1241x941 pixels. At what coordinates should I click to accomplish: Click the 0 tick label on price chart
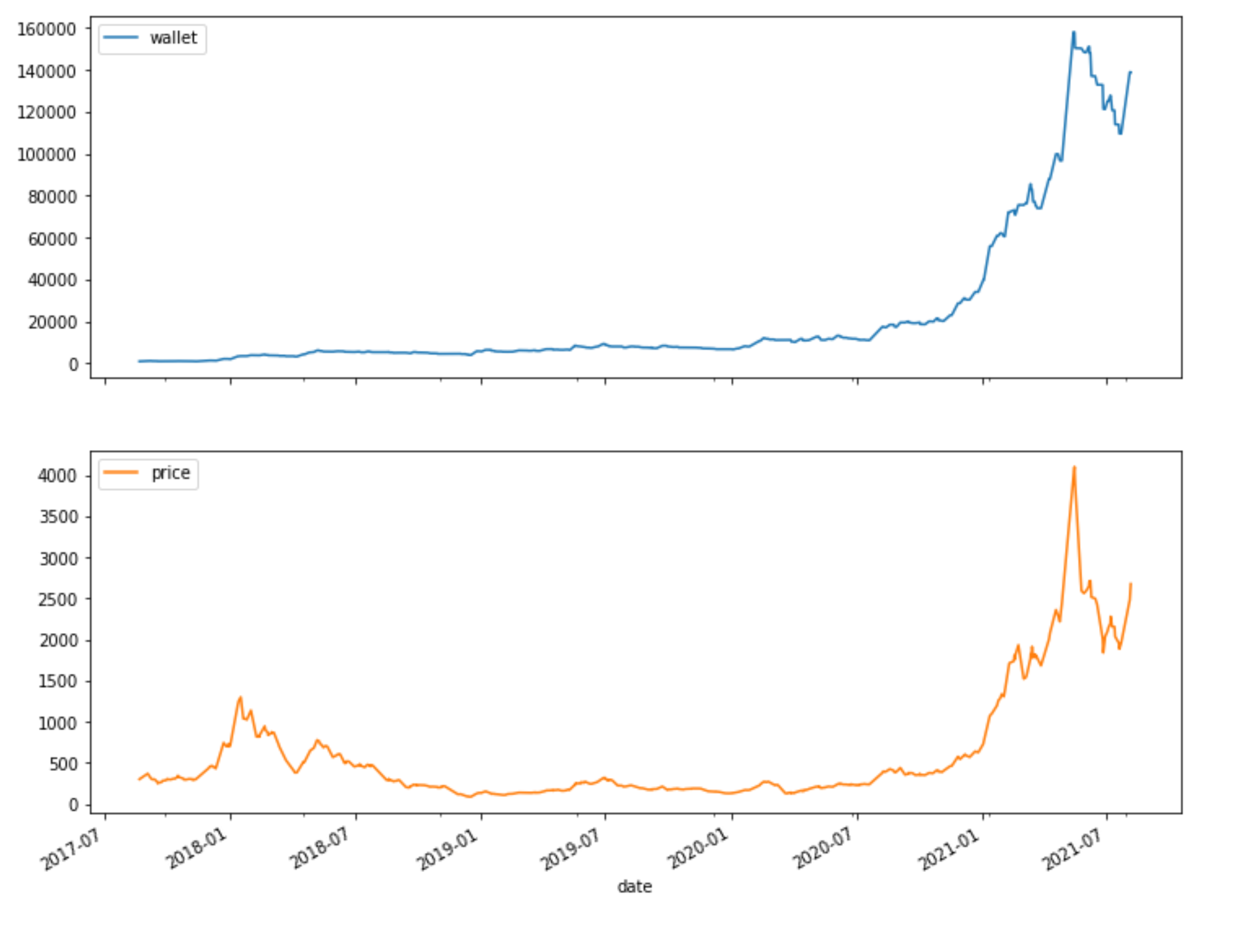72,805
